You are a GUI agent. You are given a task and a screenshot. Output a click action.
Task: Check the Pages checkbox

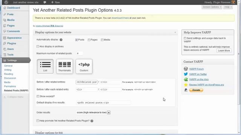89,40
